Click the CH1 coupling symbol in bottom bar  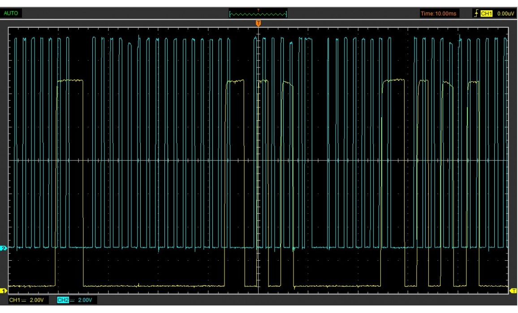point(24,300)
